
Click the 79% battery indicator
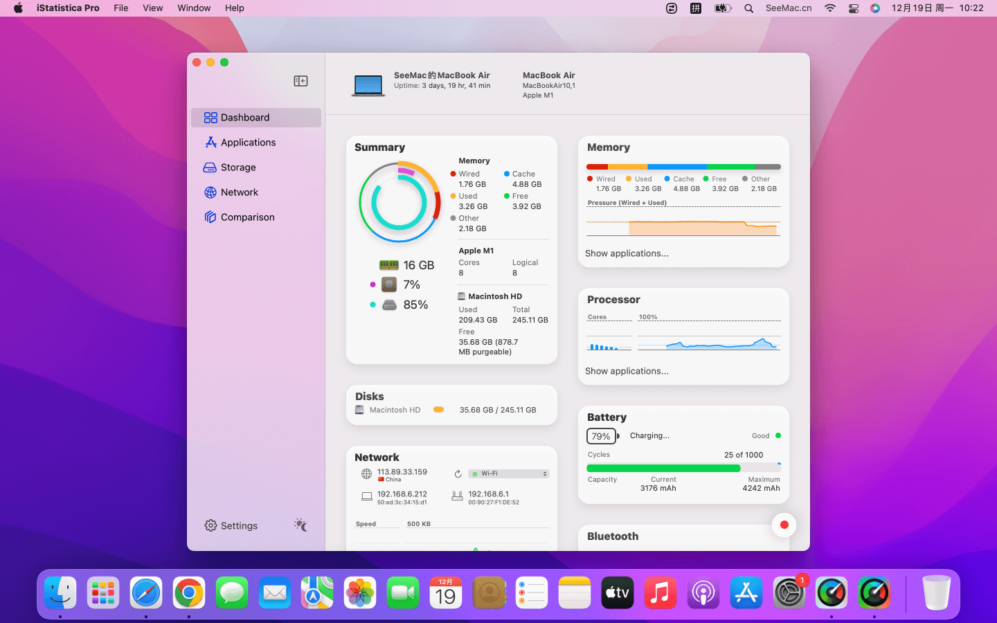602,436
